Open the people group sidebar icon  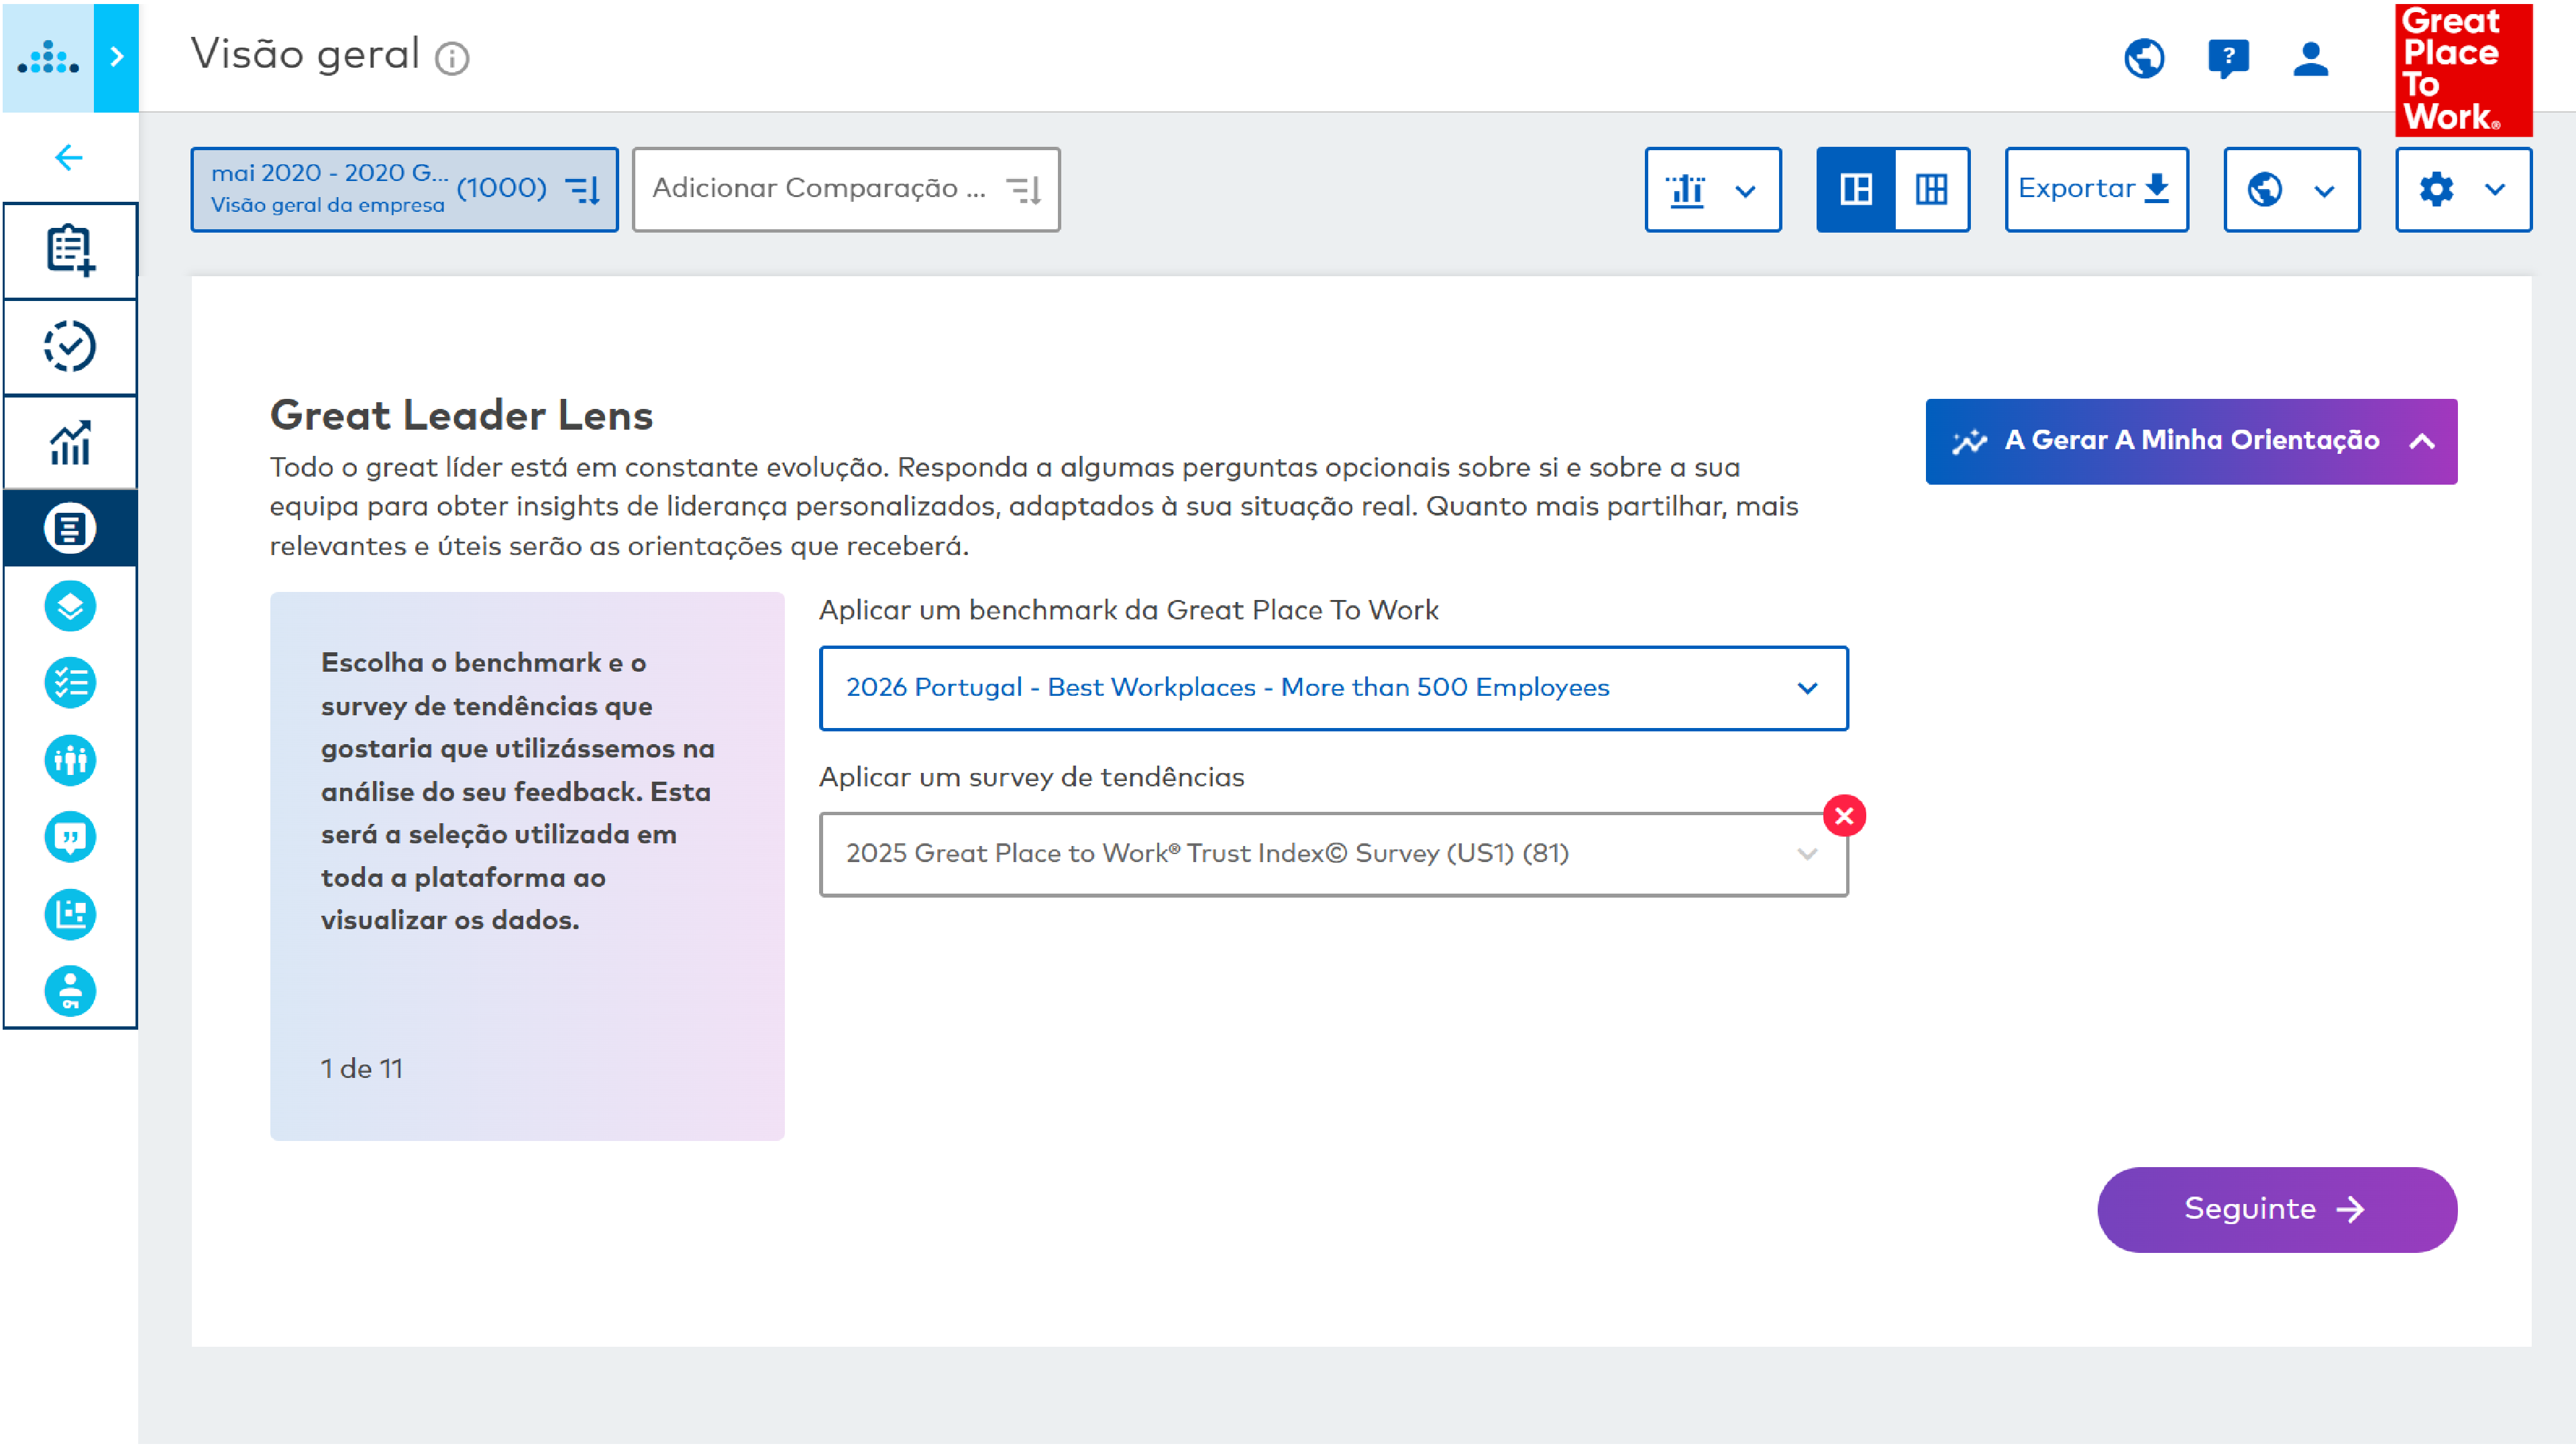70,760
